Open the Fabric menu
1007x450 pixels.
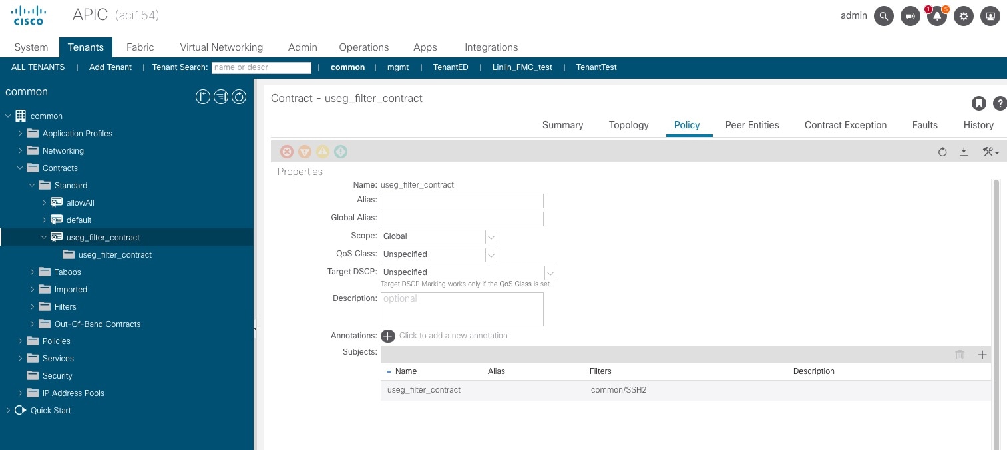click(x=140, y=47)
